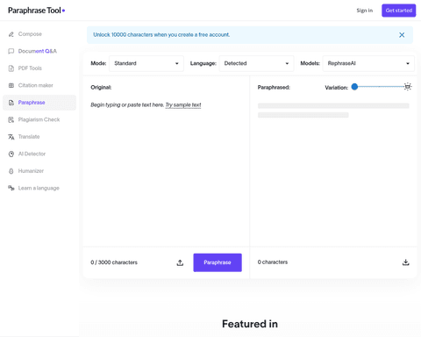Click the 'Paraphrased:' label
Image resolution: width=421 pixels, height=337 pixels.
[x=274, y=88]
